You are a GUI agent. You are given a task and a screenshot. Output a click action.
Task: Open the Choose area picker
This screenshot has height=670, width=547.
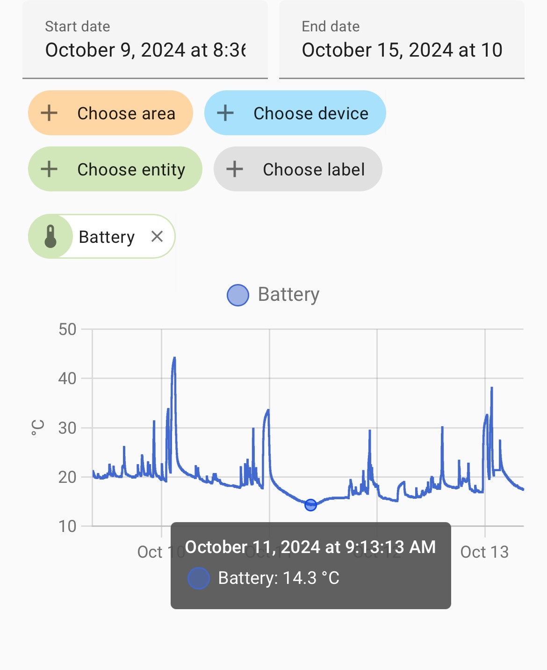tap(110, 113)
